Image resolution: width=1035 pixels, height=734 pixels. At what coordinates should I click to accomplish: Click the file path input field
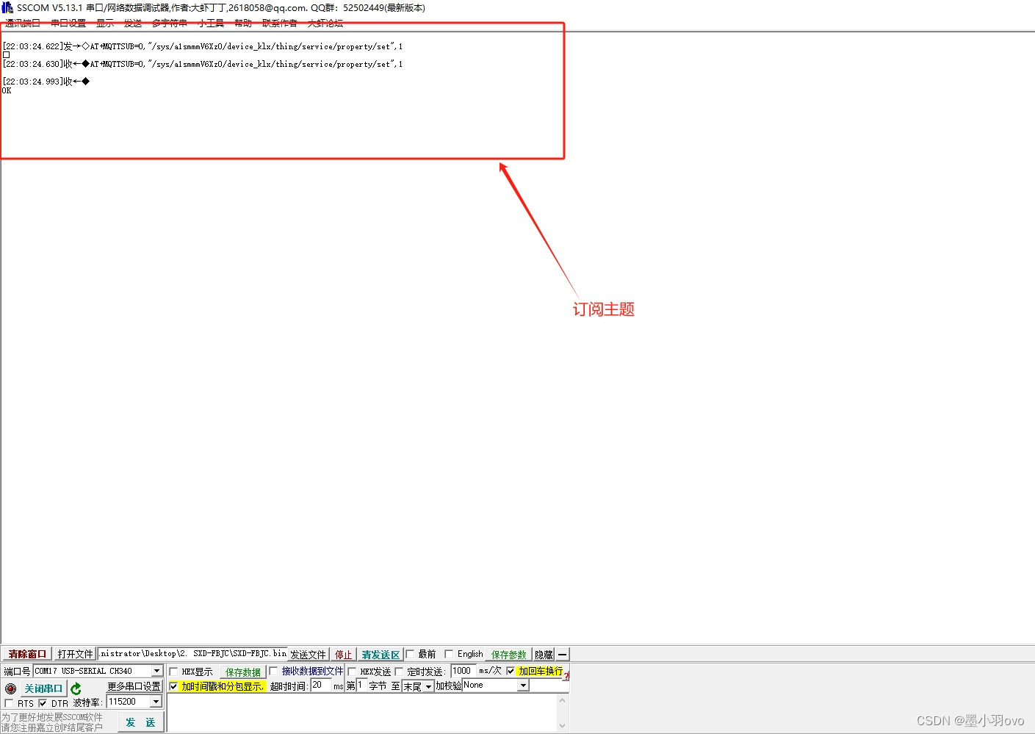[x=192, y=654]
